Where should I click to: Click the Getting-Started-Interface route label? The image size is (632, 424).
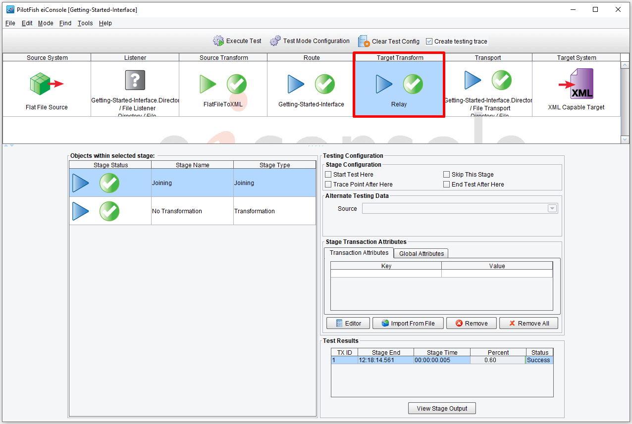click(x=311, y=104)
